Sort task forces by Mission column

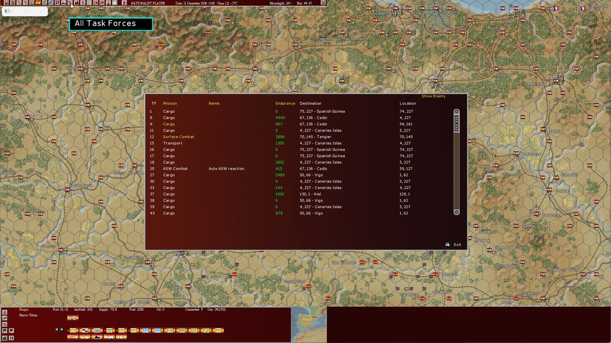170,103
